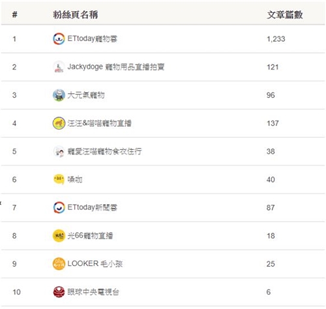Click the 光66寵物直播 yellow avatar icon
This screenshot has height=309, width=326.
(59, 236)
